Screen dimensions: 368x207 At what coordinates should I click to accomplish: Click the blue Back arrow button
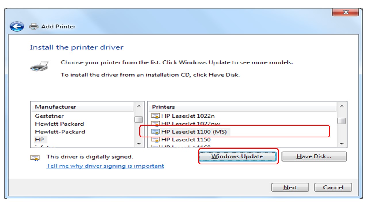[17, 27]
